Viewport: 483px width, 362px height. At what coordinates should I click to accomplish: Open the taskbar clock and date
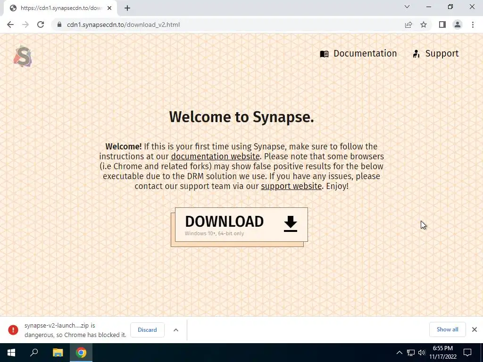coord(442,353)
